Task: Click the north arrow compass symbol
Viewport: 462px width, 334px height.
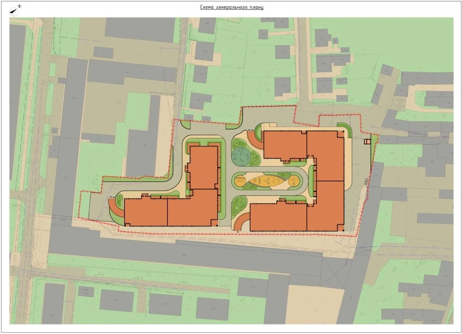Action: tap(15, 10)
